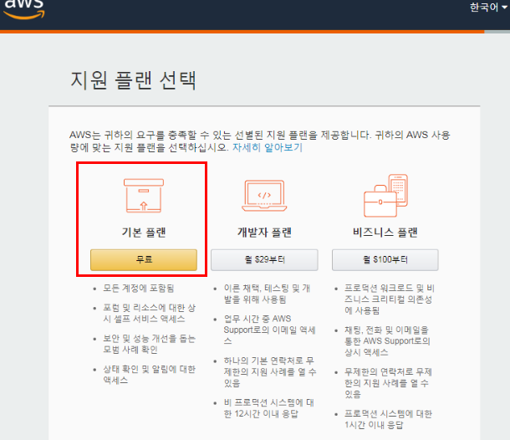Click the text 프로덕션 워크로드 및 비즈니스 크리티컬 의존성에 사용됨
510x440 pixels.
390,299
